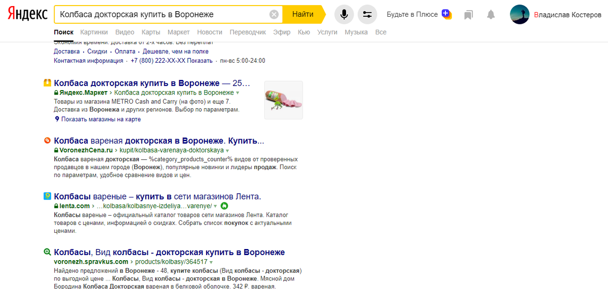The image size is (608, 289).
Task: Click the green badge icon next to lenta.com
Action: point(224,206)
